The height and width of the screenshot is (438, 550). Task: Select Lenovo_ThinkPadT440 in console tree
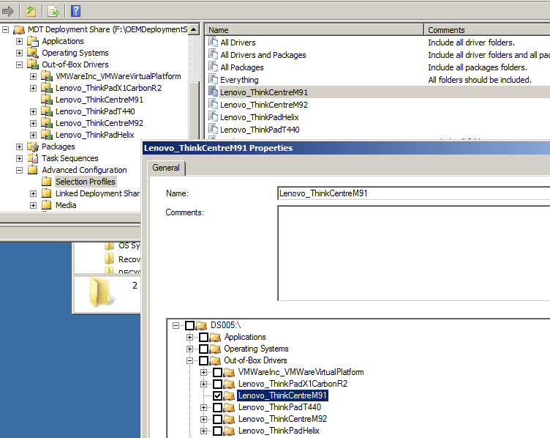tap(95, 111)
